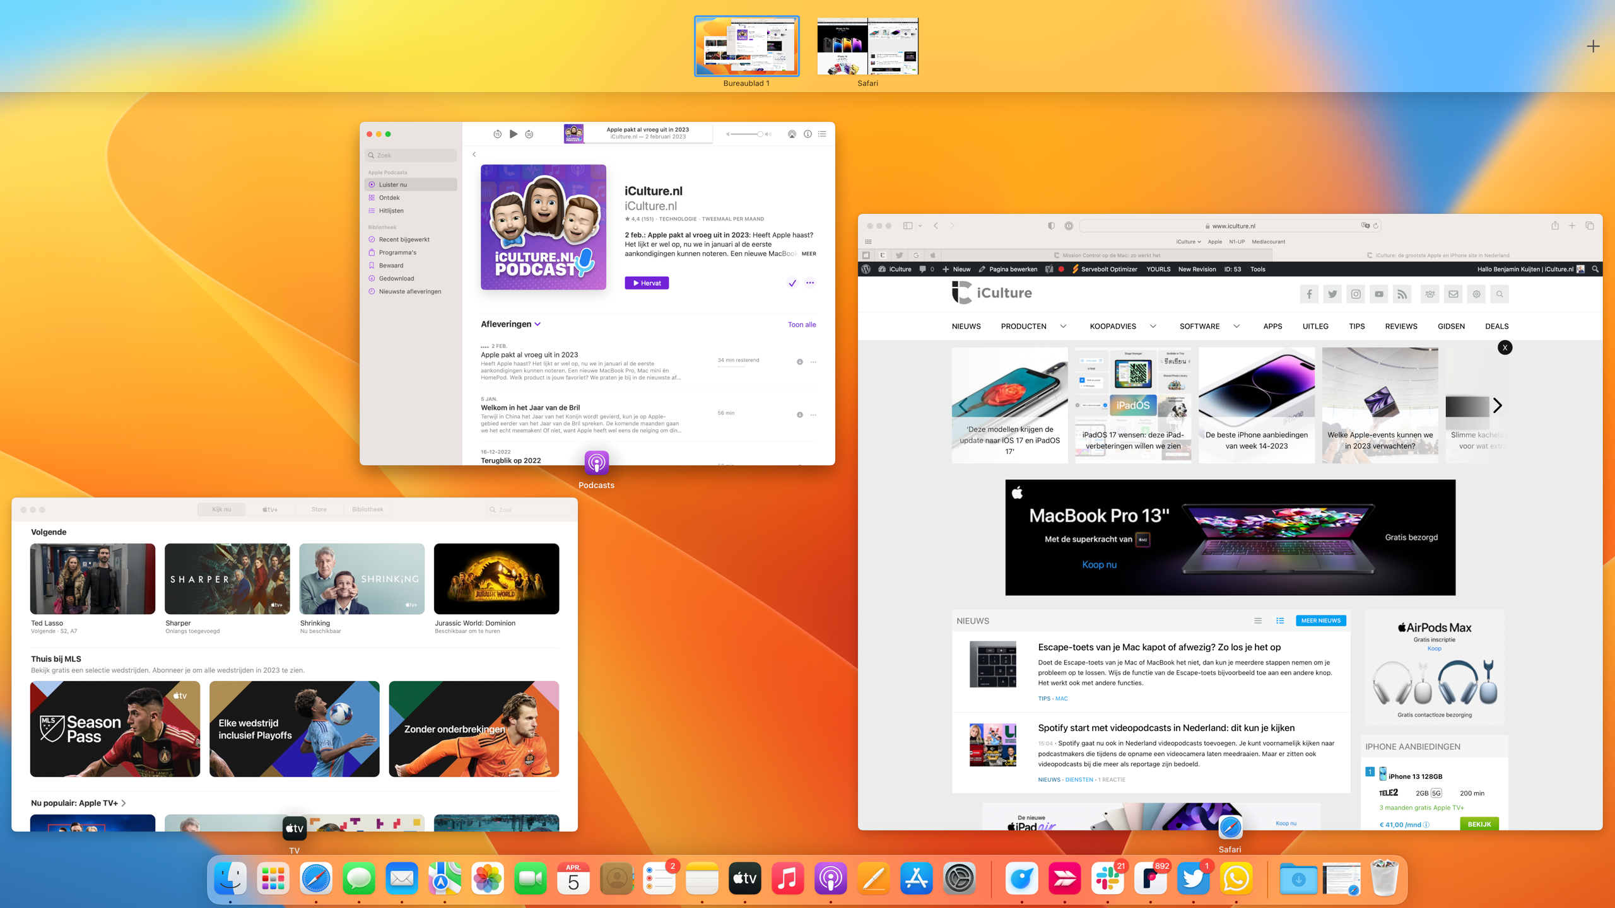This screenshot has height=908, width=1615.
Task: Expand the iCulture favorites dropdown in Safari
Action: point(1189,242)
